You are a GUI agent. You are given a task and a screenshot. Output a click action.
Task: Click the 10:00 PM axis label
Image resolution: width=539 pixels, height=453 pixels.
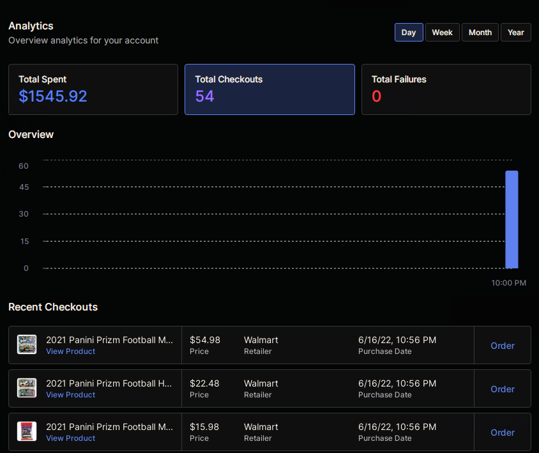tap(508, 283)
